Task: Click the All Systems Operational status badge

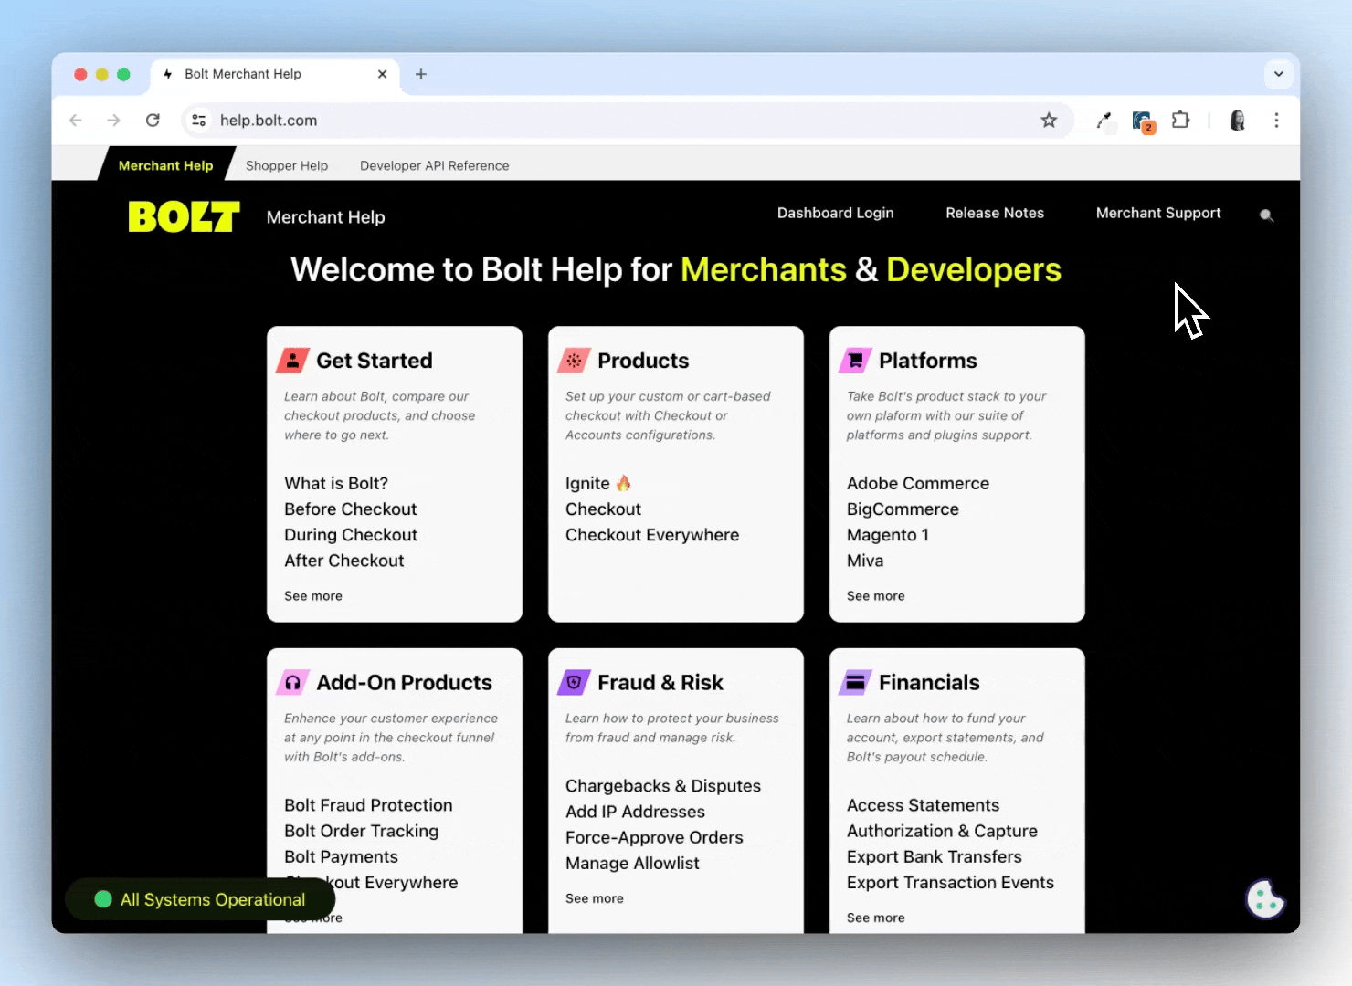Action: (200, 899)
